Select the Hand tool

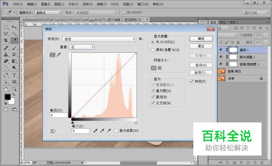[6, 89]
